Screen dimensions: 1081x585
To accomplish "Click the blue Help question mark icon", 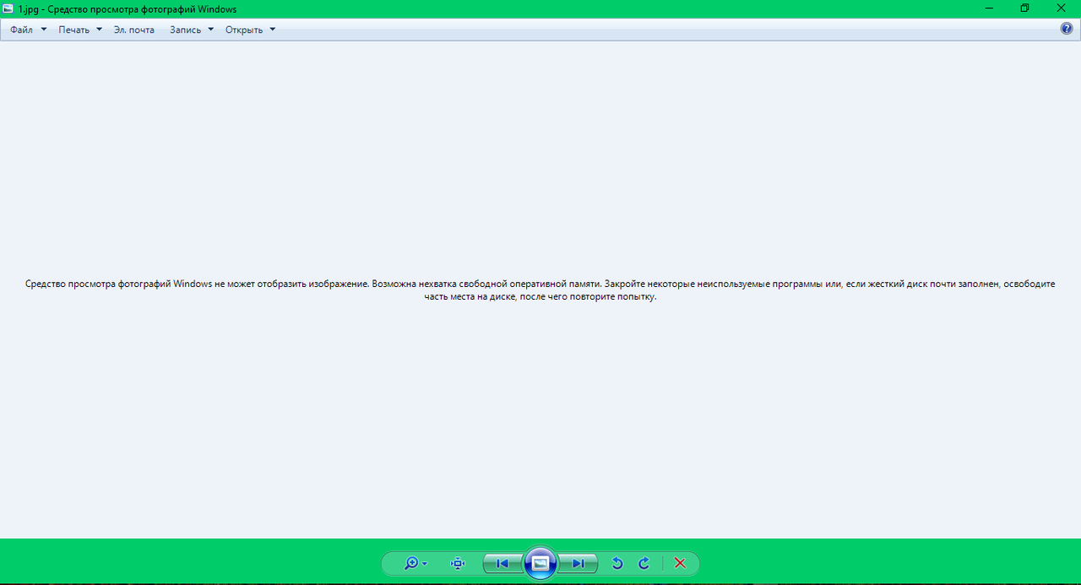I will click(1067, 29).
